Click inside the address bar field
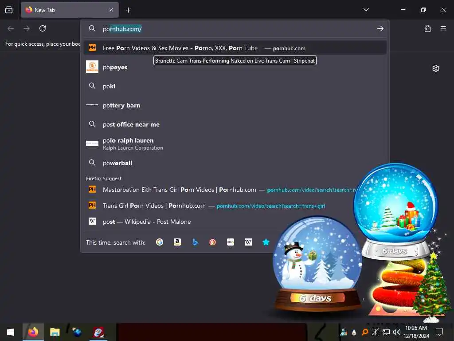This screenshot has height=341, width=454. click(235, 29)
